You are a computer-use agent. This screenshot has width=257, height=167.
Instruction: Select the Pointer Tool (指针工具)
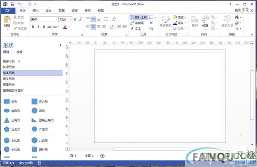pyautogui.click(x=139, y=18)
